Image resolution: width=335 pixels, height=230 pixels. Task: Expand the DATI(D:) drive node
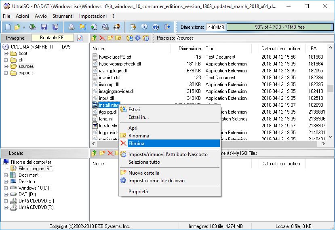tap(6, 194)
